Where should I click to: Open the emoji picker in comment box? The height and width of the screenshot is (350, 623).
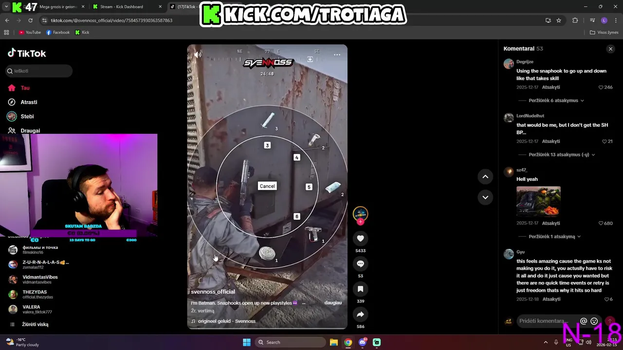(x=594, y=321)
